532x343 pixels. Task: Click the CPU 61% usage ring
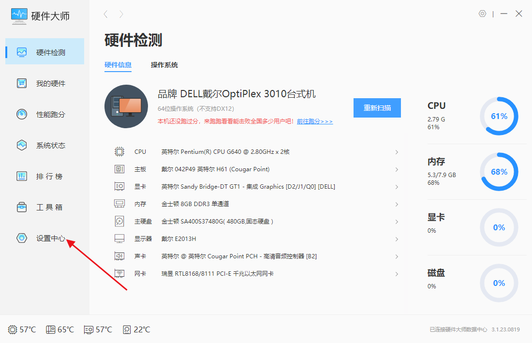[x=499, y=116]
